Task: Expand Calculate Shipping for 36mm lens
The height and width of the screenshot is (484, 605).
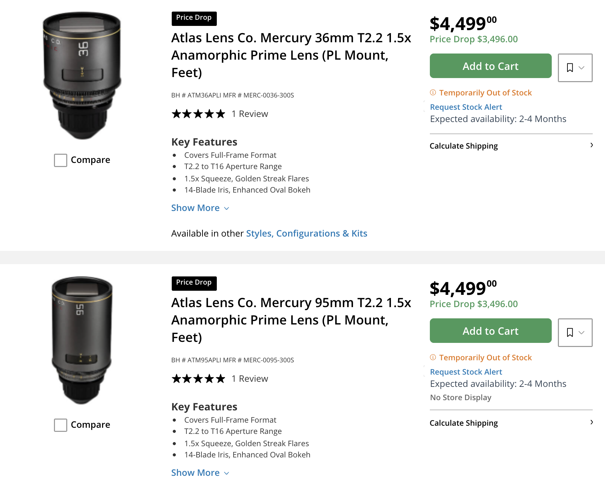Action: coord(511,146)
